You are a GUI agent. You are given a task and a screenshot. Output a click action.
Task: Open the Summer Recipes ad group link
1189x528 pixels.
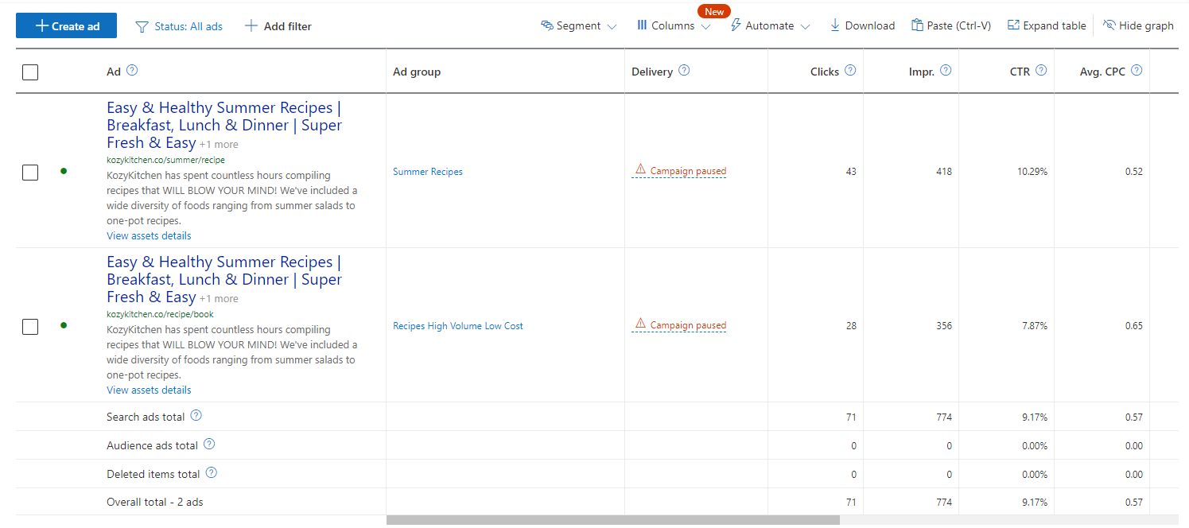coord(427,172)
